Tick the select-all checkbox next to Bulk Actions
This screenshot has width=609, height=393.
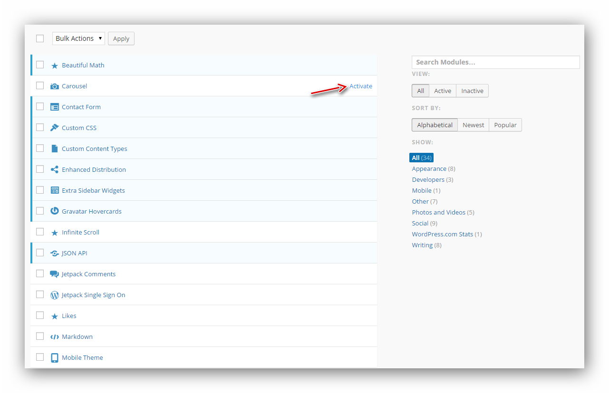(40, 38)
